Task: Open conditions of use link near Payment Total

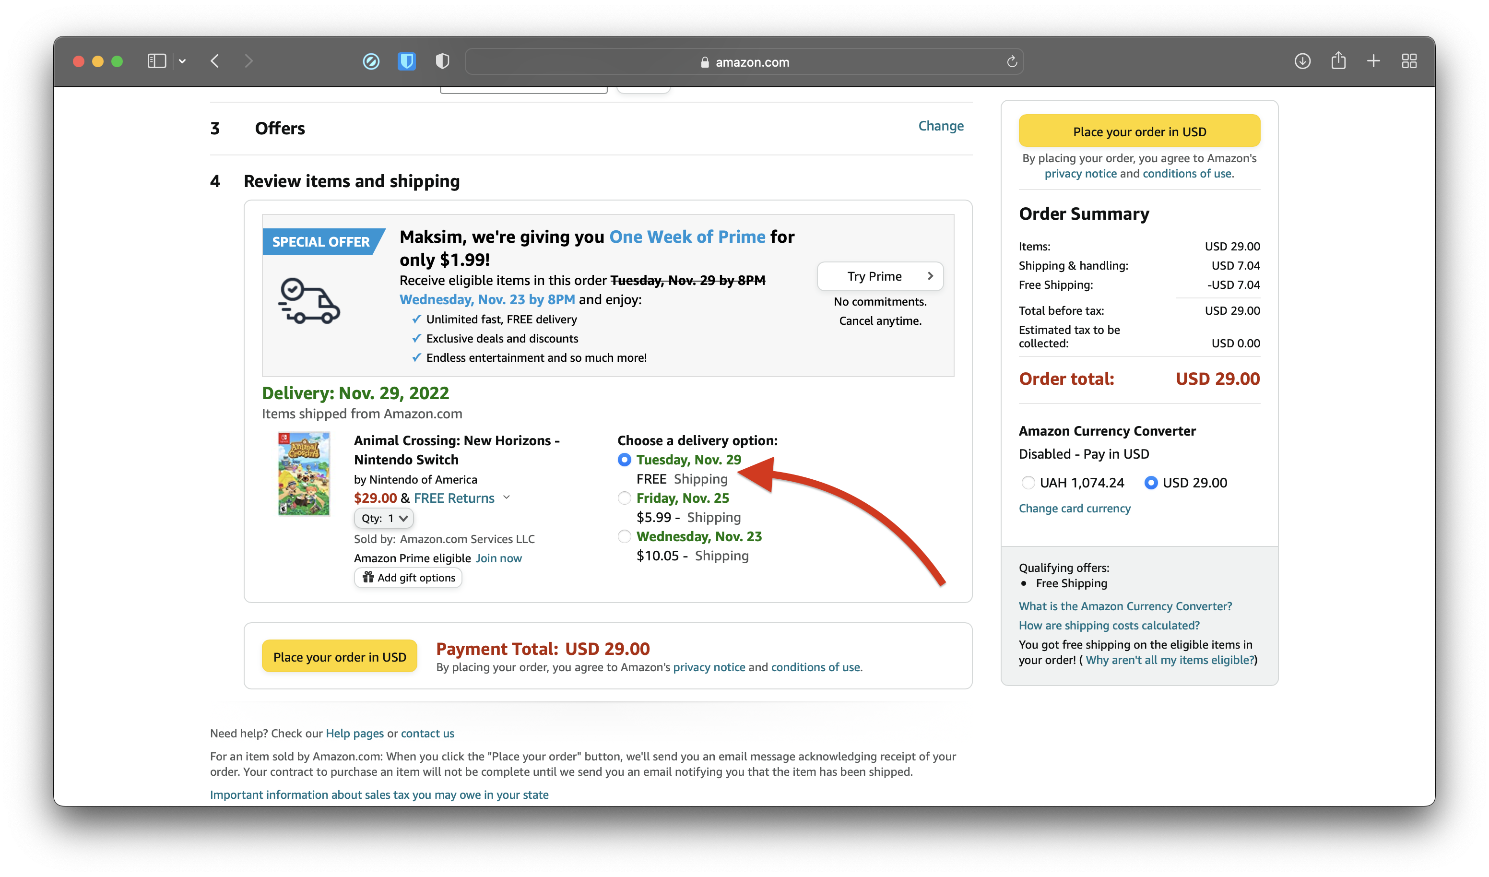Action: pos(815,667)
